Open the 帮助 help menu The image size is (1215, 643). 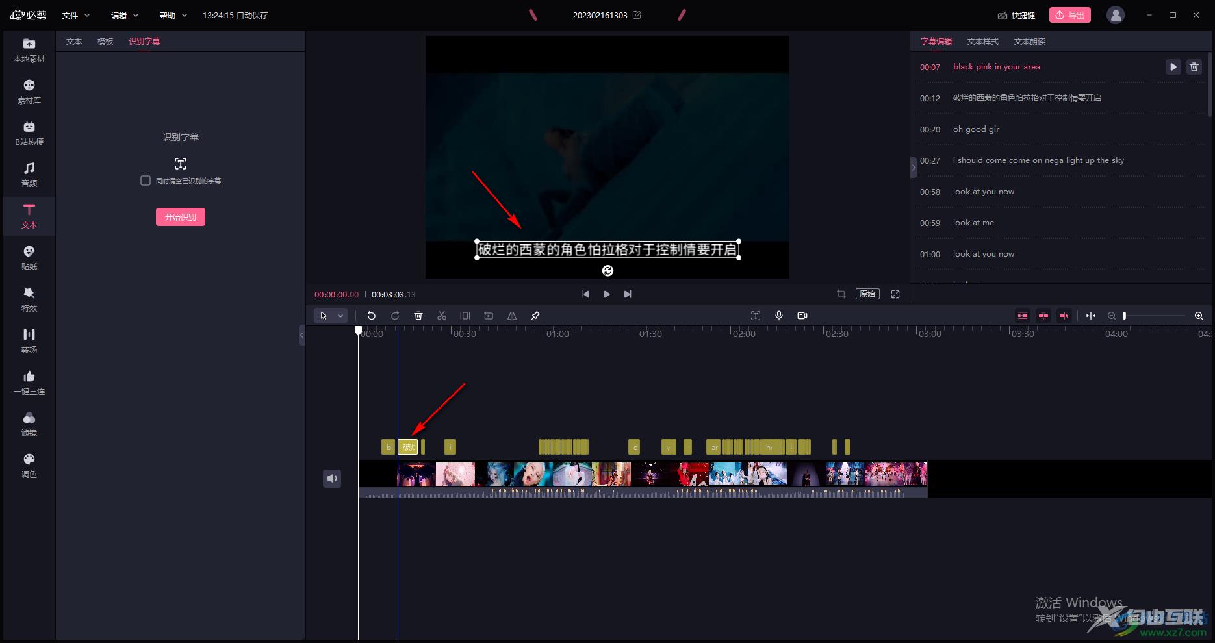(x=173, y=15)
